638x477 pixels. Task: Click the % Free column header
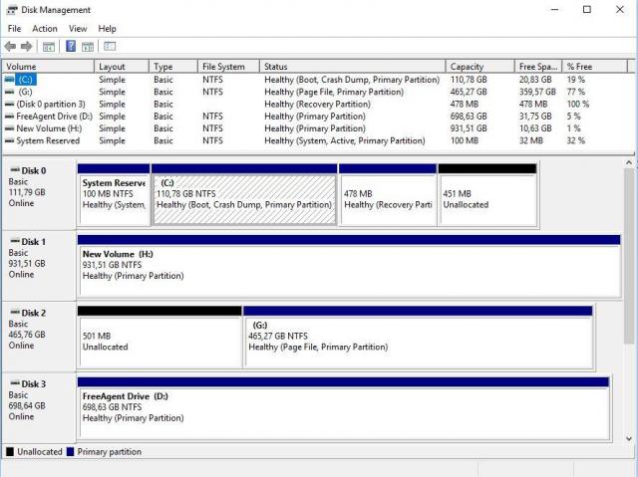coord(579,67)
